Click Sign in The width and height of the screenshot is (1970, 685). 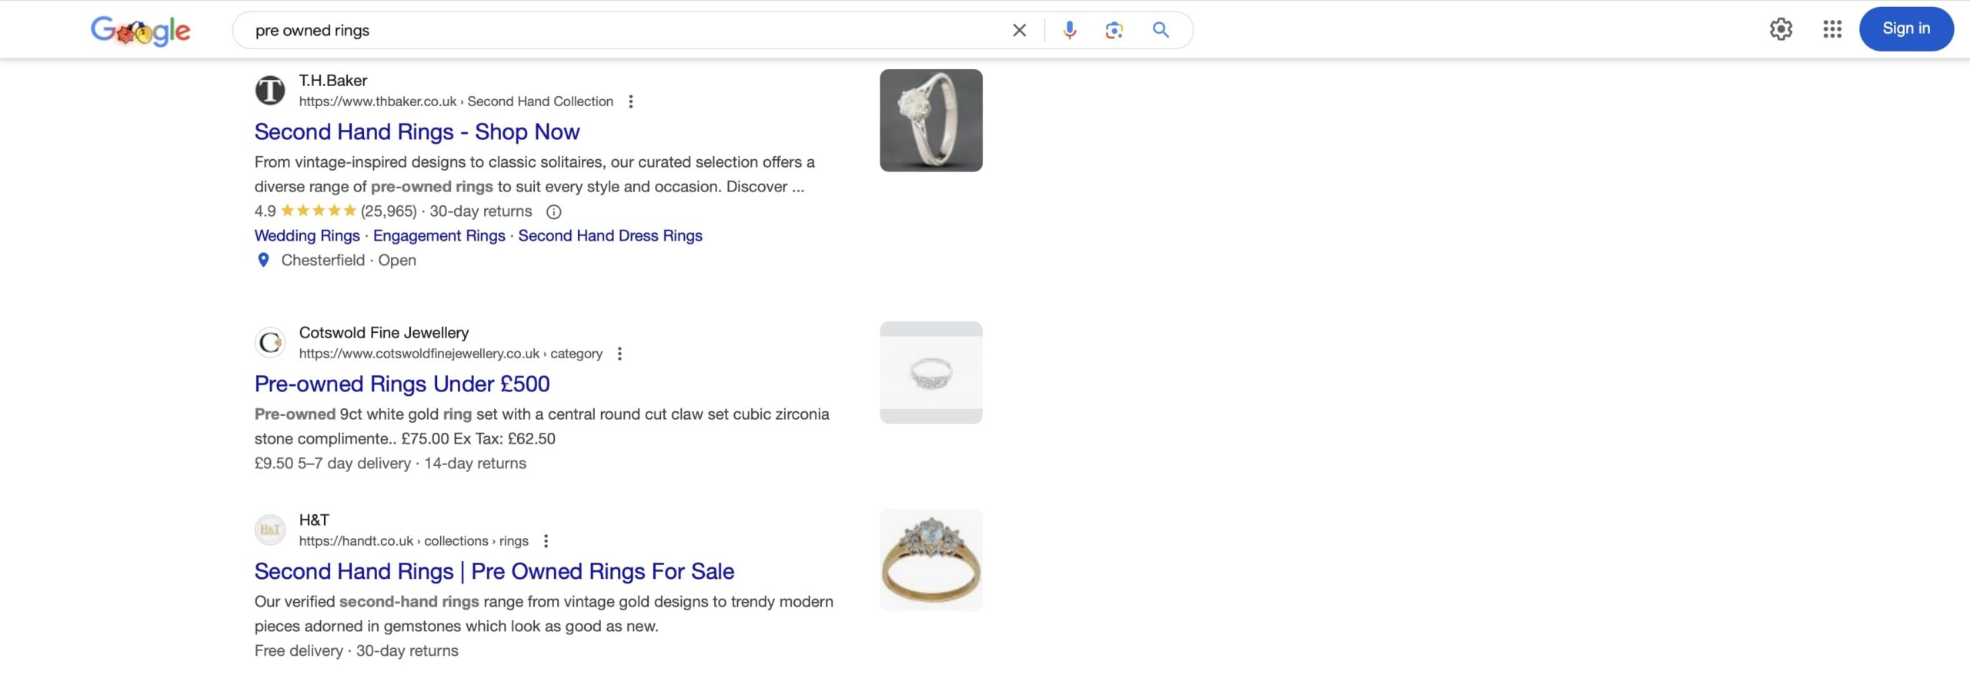1906,28
